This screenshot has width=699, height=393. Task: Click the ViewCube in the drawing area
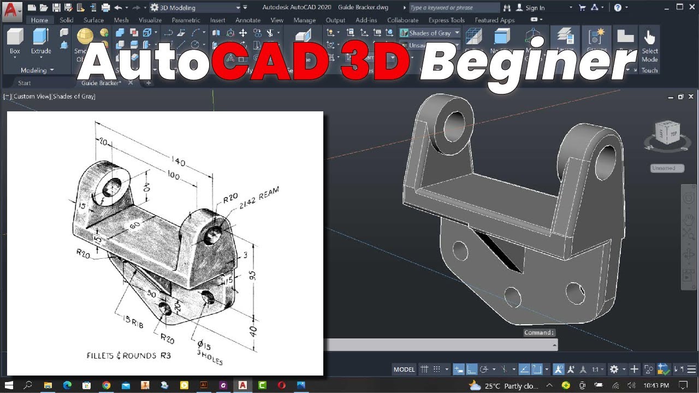tap(666, 134)
